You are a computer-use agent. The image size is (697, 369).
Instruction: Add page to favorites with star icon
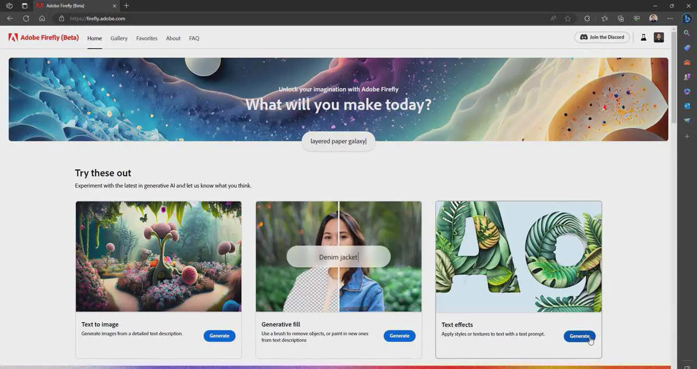(568, 19)
